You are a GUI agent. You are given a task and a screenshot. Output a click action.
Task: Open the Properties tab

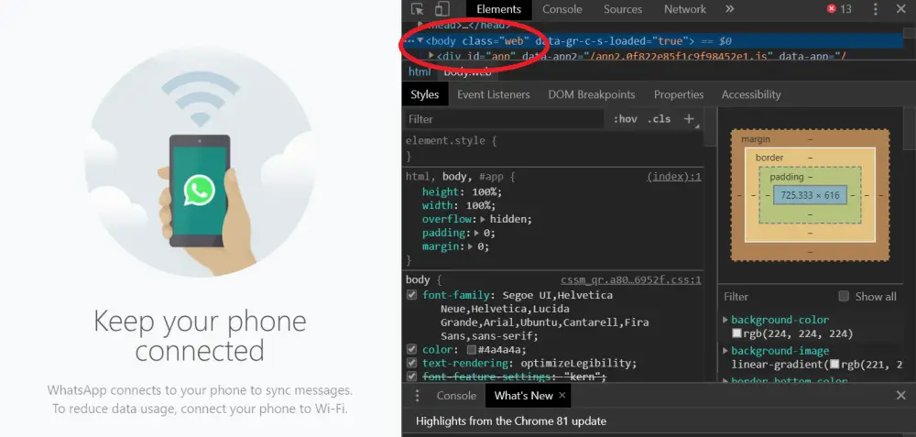679,94
